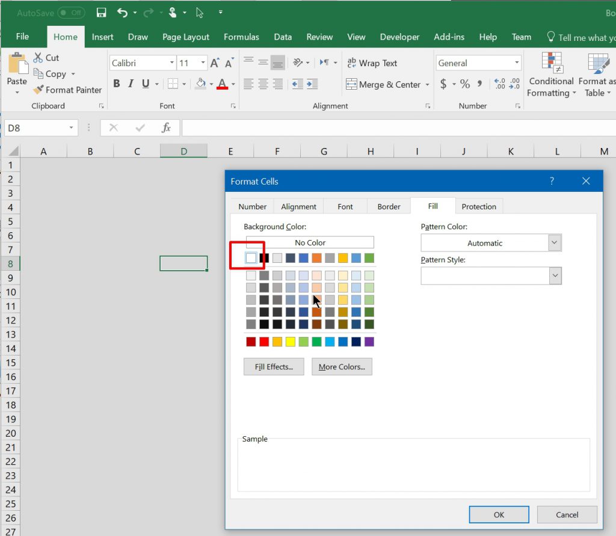Click the Increase Font Size icon

tap(215, 63)
